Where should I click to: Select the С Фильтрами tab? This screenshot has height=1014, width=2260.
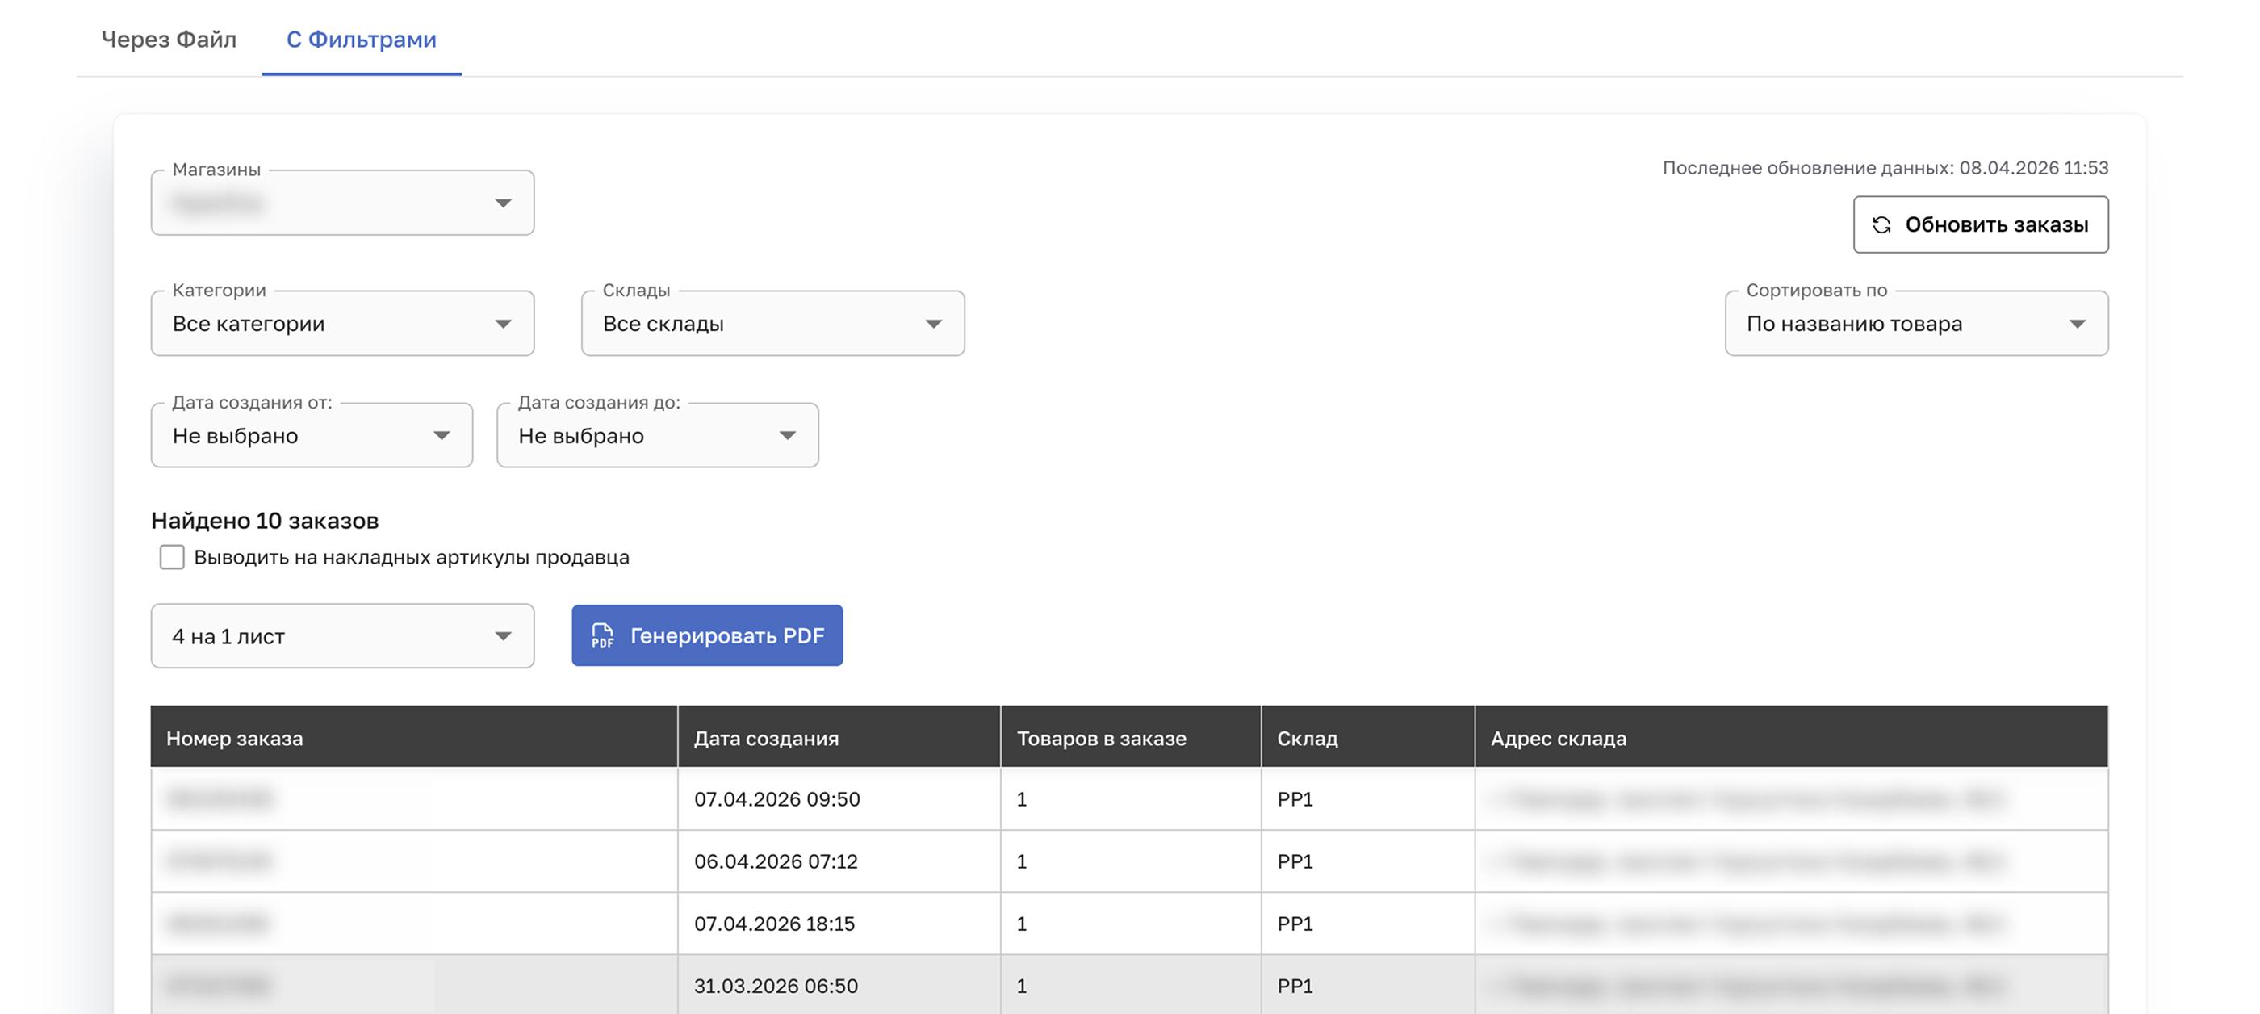point(362,40)
